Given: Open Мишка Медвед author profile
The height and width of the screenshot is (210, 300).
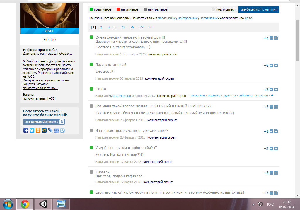Looking at the screenshot, I should (x=120, y=96).
